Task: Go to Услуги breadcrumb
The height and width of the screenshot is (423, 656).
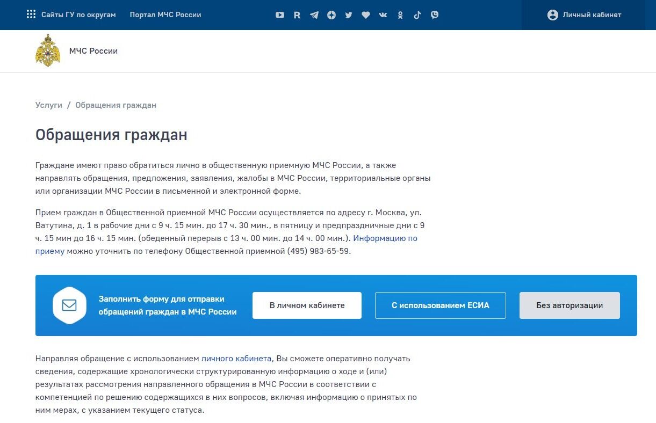Action: (49, 105)
